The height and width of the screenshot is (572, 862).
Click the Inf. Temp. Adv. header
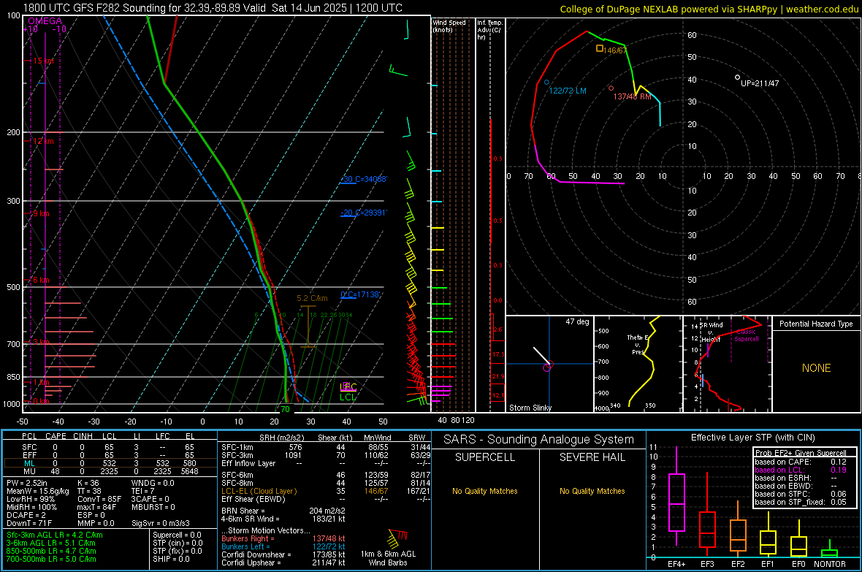coord(489,30)
